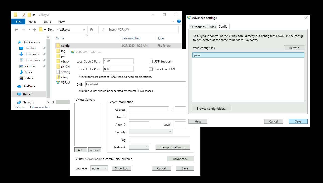Image resolution: width=323 pixels, height=183 pixels.
Task: Select Network in the navigation pane
Action: pos(26,102)
